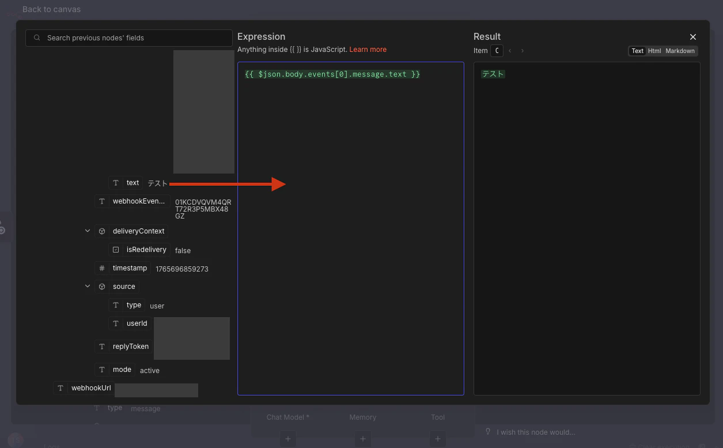723x448 pixels.
Task: Click the 'user' type value
Action: tap(157, 306)
